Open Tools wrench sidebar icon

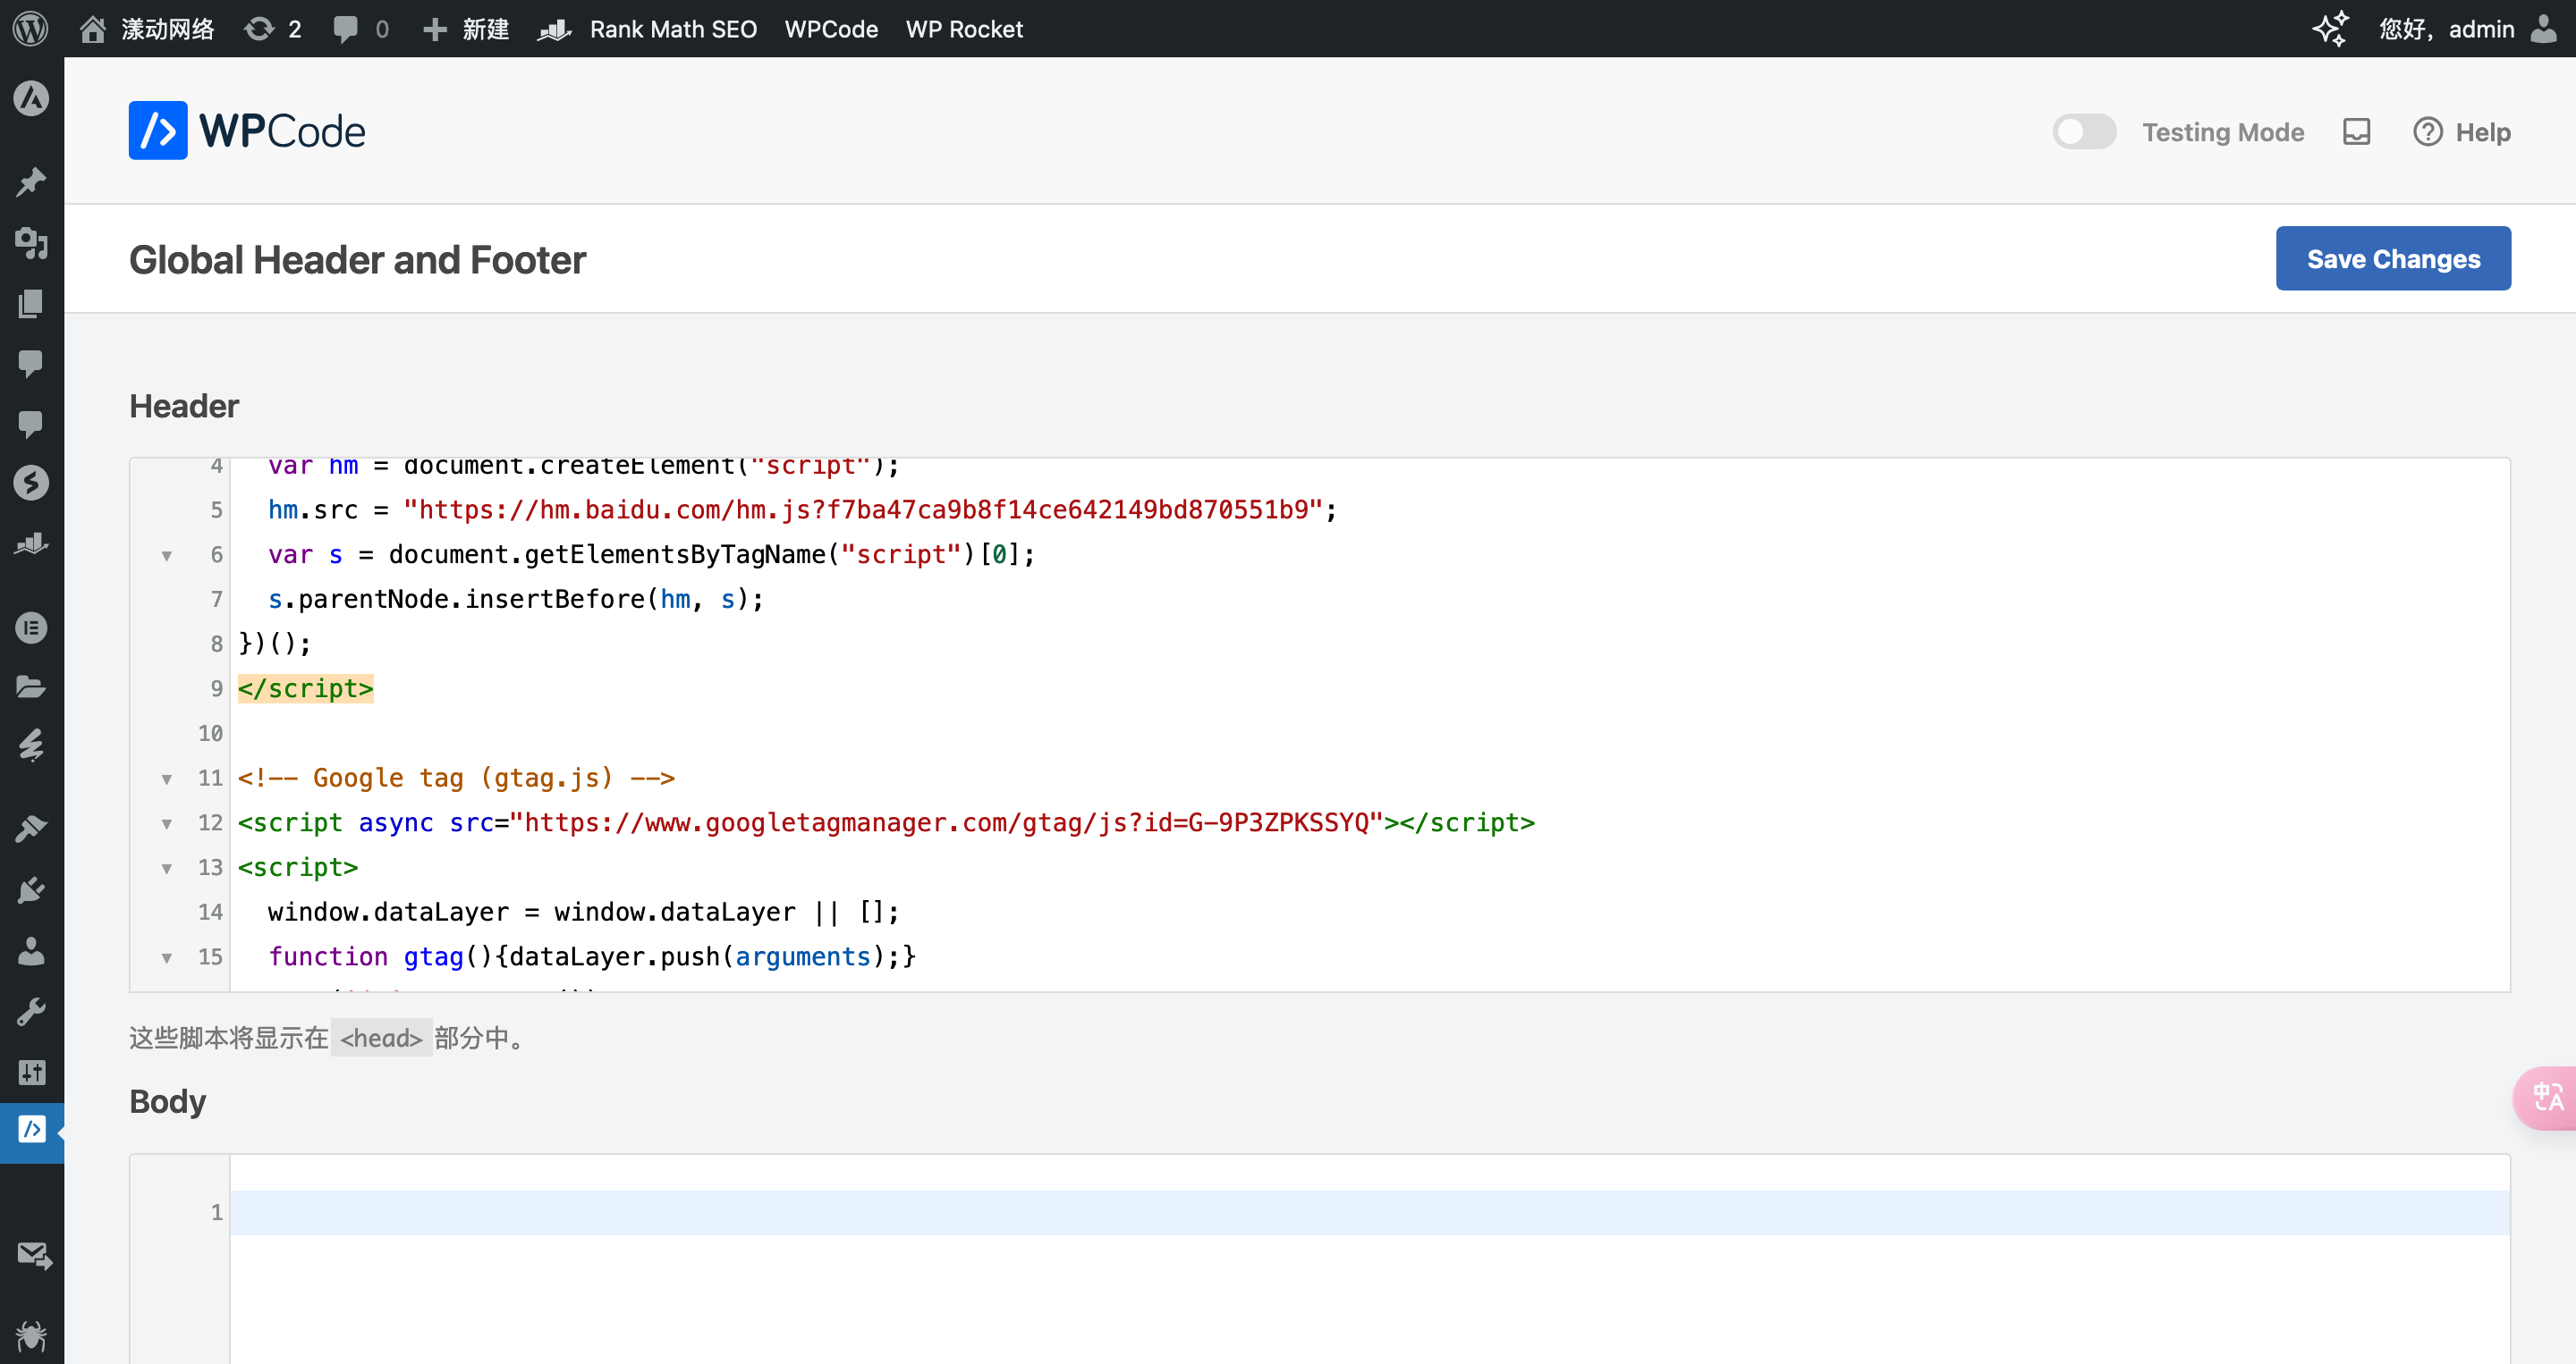click(x=32, y=1011)
